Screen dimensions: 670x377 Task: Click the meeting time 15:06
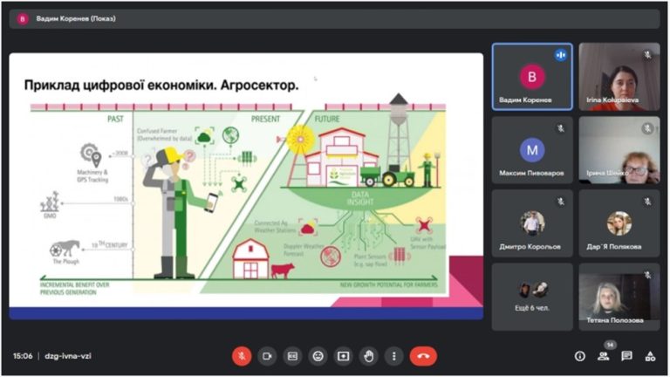click(x=23, y=356)
